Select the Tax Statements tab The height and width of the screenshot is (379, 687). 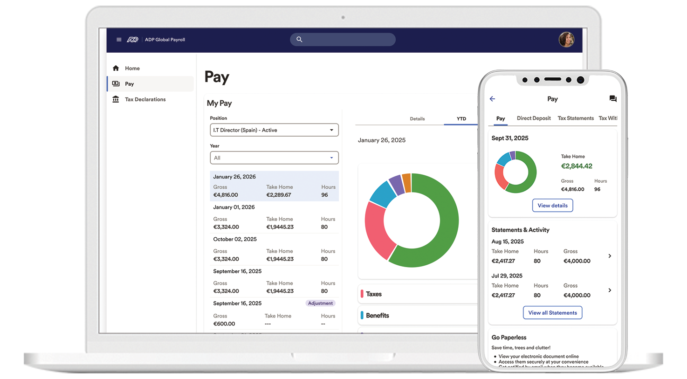(576, 118)
